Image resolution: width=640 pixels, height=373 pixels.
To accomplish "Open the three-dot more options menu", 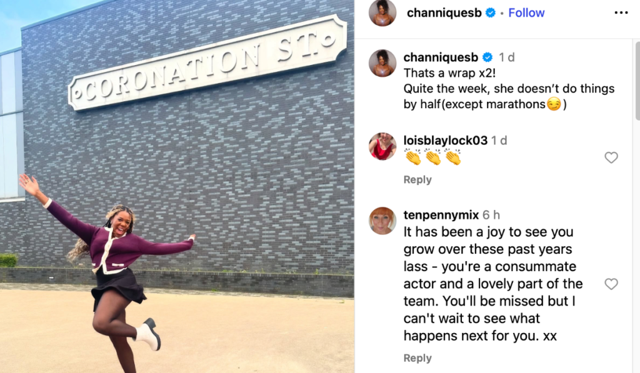I will pyautogui.click(x=621, y=12).
